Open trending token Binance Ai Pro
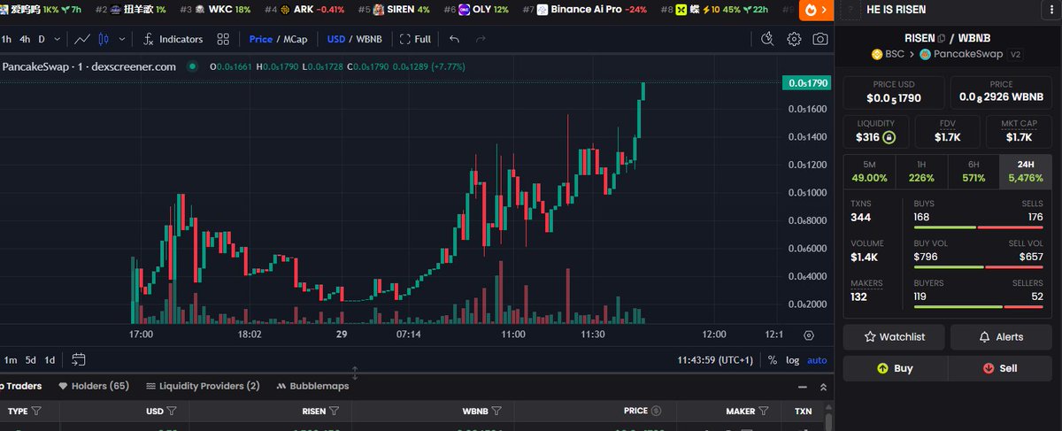 [584, 10]
